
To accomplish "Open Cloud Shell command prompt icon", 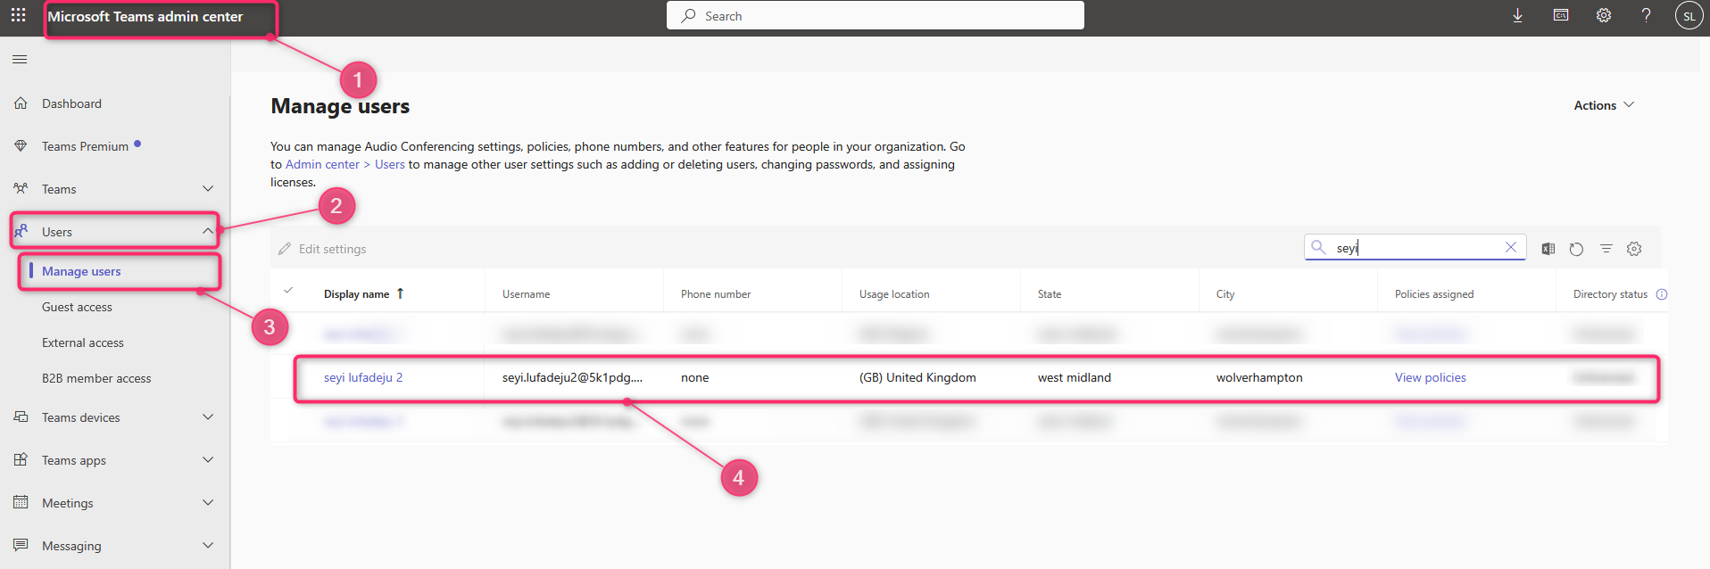I will click(1561, 15).
